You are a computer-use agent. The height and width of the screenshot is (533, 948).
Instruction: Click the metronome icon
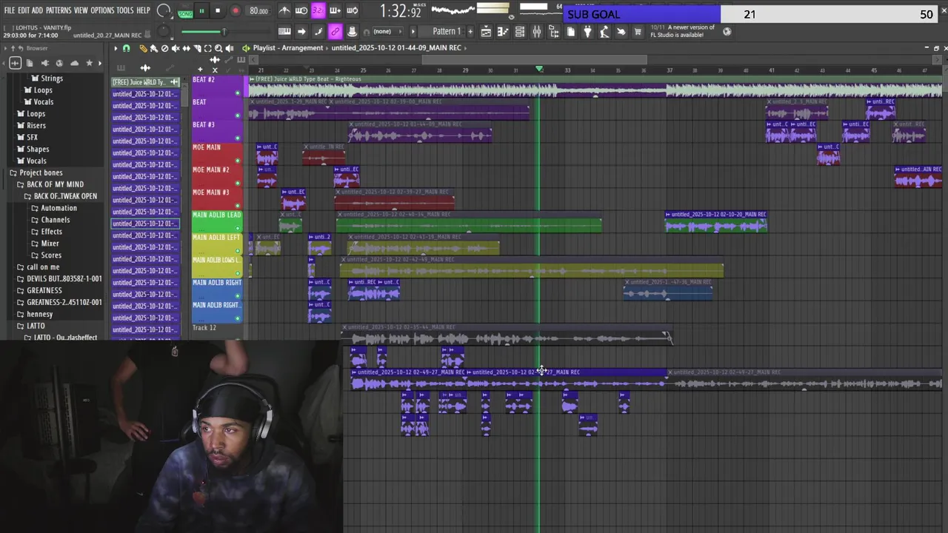click(x=284, y=10)
